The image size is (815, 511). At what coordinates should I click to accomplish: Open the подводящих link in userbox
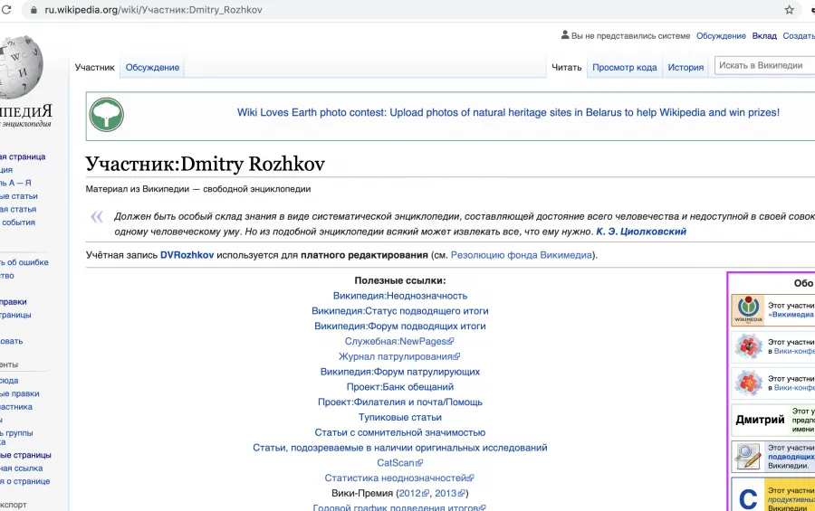click(791, 457)
